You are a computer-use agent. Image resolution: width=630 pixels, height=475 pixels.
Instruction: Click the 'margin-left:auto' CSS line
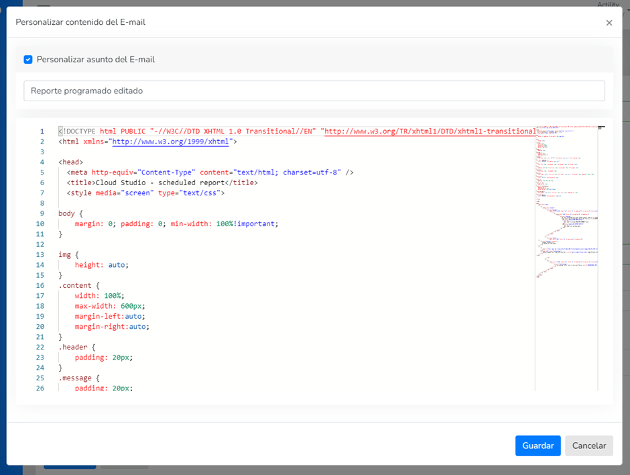[x=110, y=316]
